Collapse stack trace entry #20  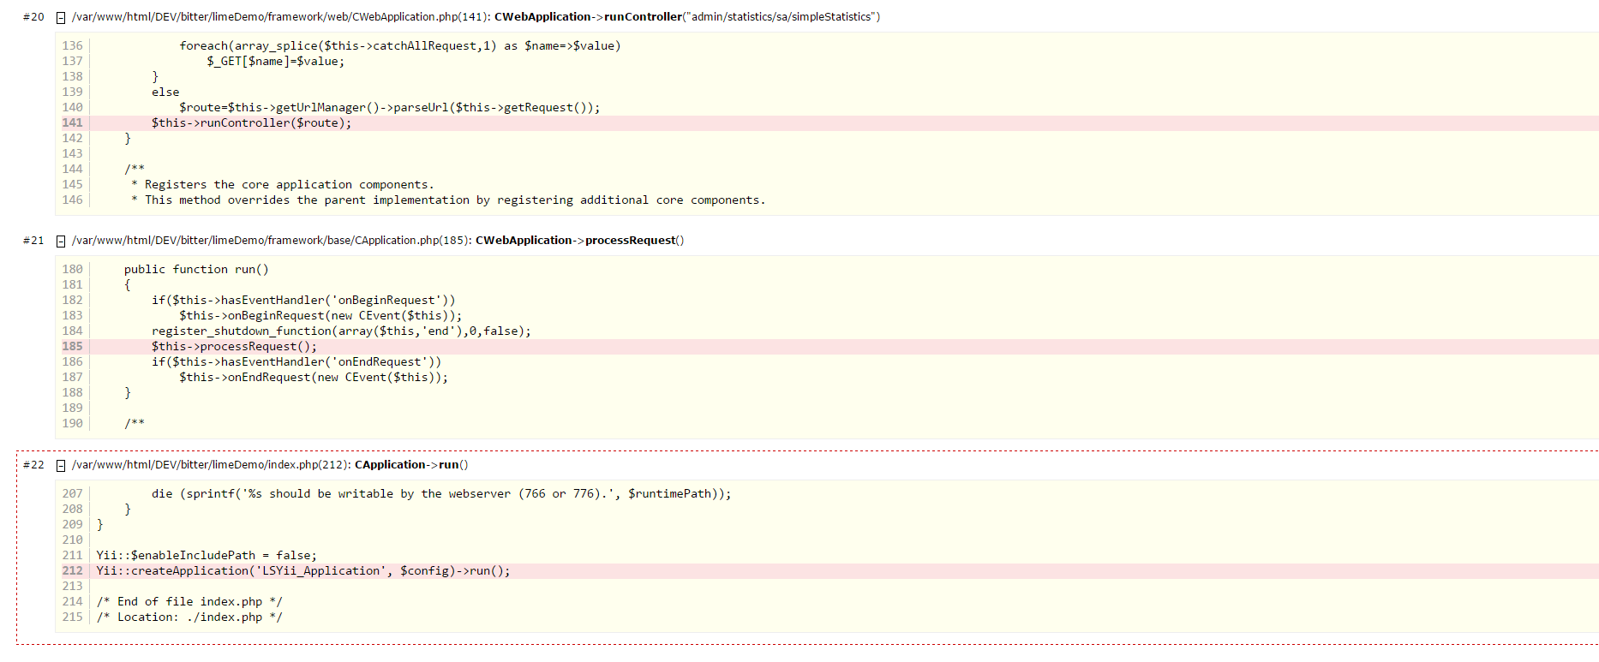click(x=61, y=17)
